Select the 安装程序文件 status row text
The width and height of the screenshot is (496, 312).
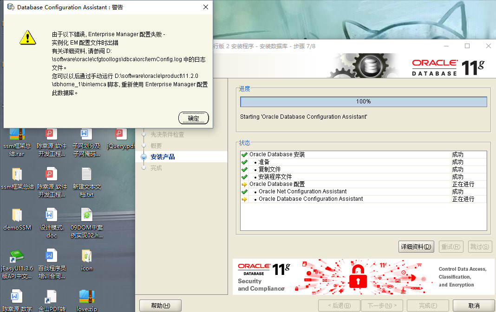[275, 177]
